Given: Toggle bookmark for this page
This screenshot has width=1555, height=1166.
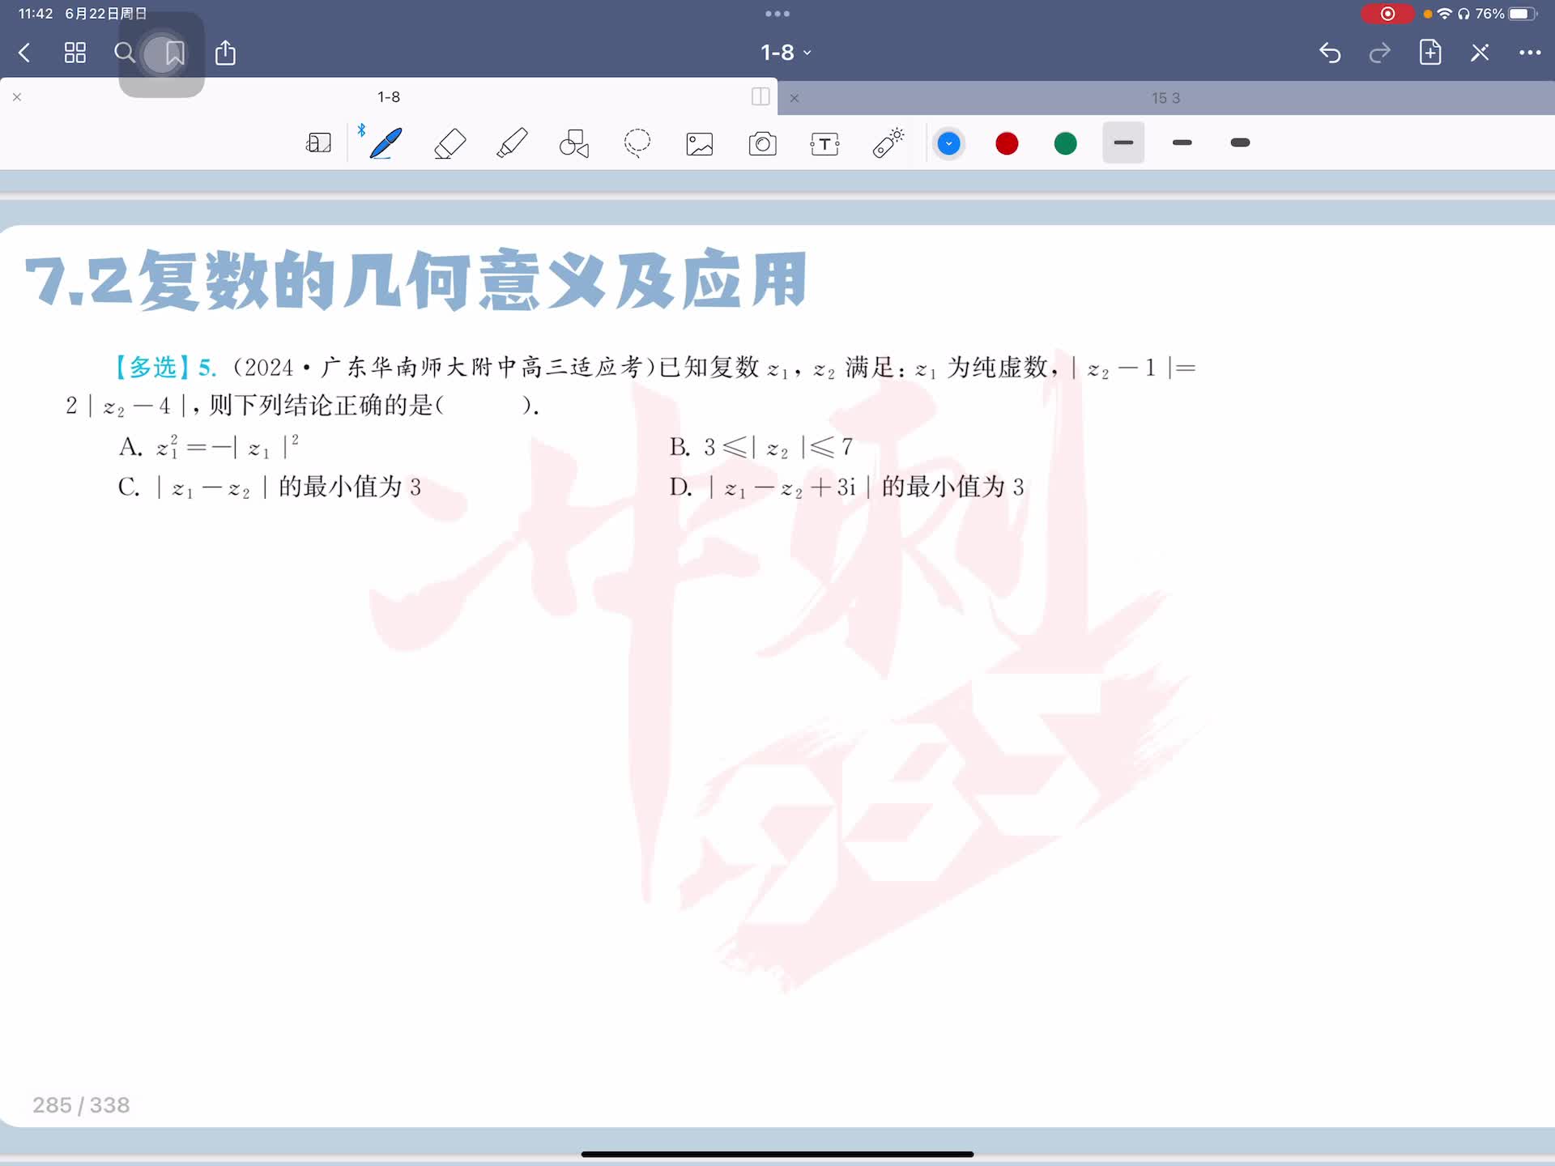Looking at the screenshot, I should pos(174,53).
